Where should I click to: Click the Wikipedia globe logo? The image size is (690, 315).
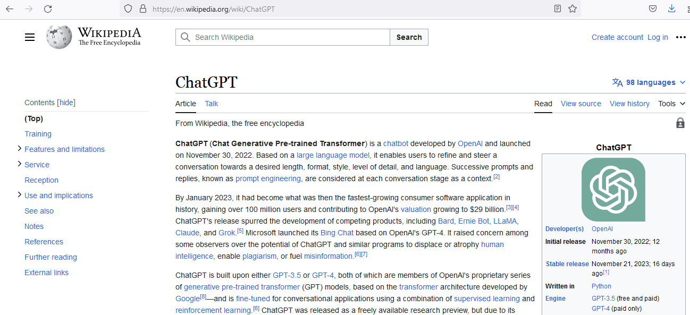click(x=58, y=37)
